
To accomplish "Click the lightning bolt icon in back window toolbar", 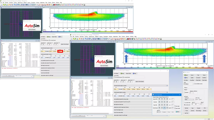I will click(51, 5).
